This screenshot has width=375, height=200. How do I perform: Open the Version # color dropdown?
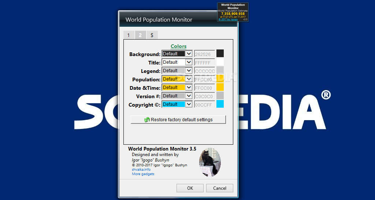(x=177, y=96)
